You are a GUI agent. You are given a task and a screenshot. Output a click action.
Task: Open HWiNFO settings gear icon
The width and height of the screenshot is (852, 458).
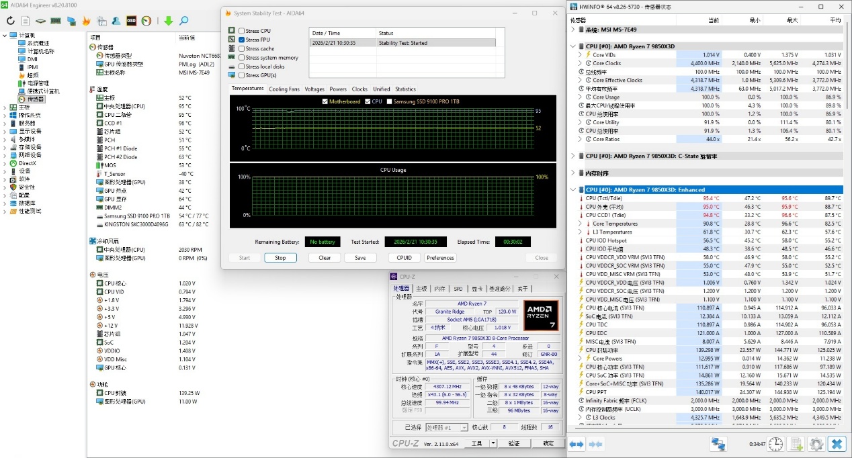click(816, 444)
